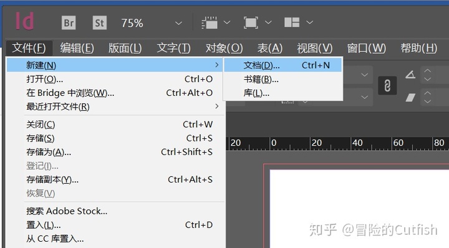Choose 库(L)... from the New submenu

tap(283, 93)
